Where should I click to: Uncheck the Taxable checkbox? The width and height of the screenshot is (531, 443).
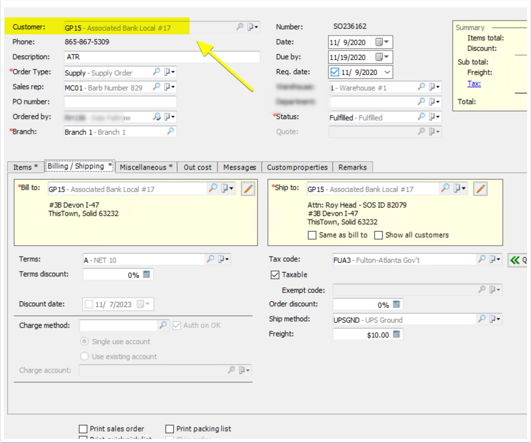click(275, 275)
